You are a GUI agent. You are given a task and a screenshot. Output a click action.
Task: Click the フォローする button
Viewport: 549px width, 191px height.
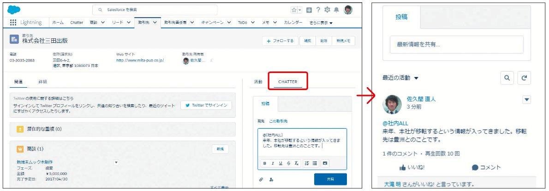coord(280,41)
